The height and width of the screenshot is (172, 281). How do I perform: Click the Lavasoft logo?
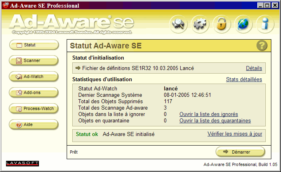click(x=22, y=164)
